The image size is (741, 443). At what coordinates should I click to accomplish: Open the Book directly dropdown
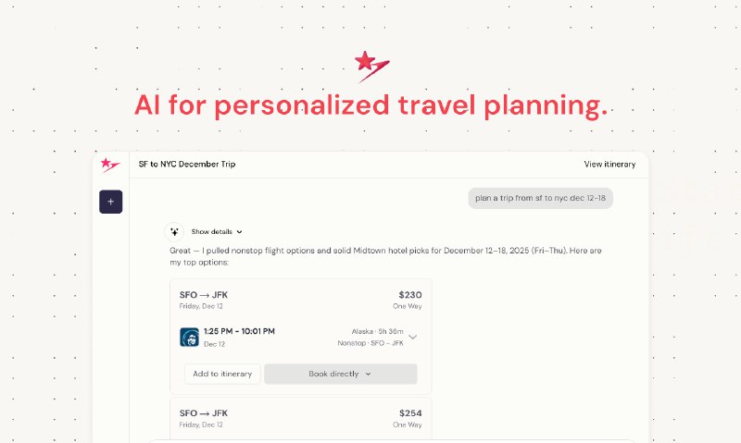click(341, 374)
